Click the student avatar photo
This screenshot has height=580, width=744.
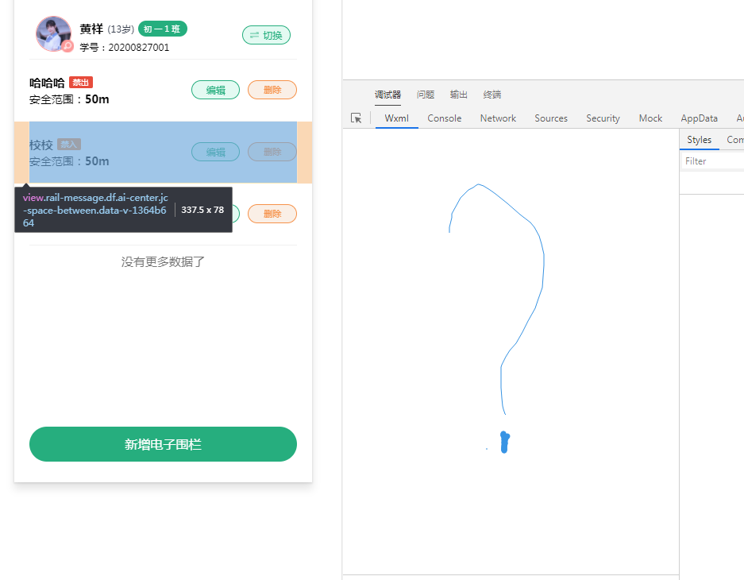[x=54, y=33]
